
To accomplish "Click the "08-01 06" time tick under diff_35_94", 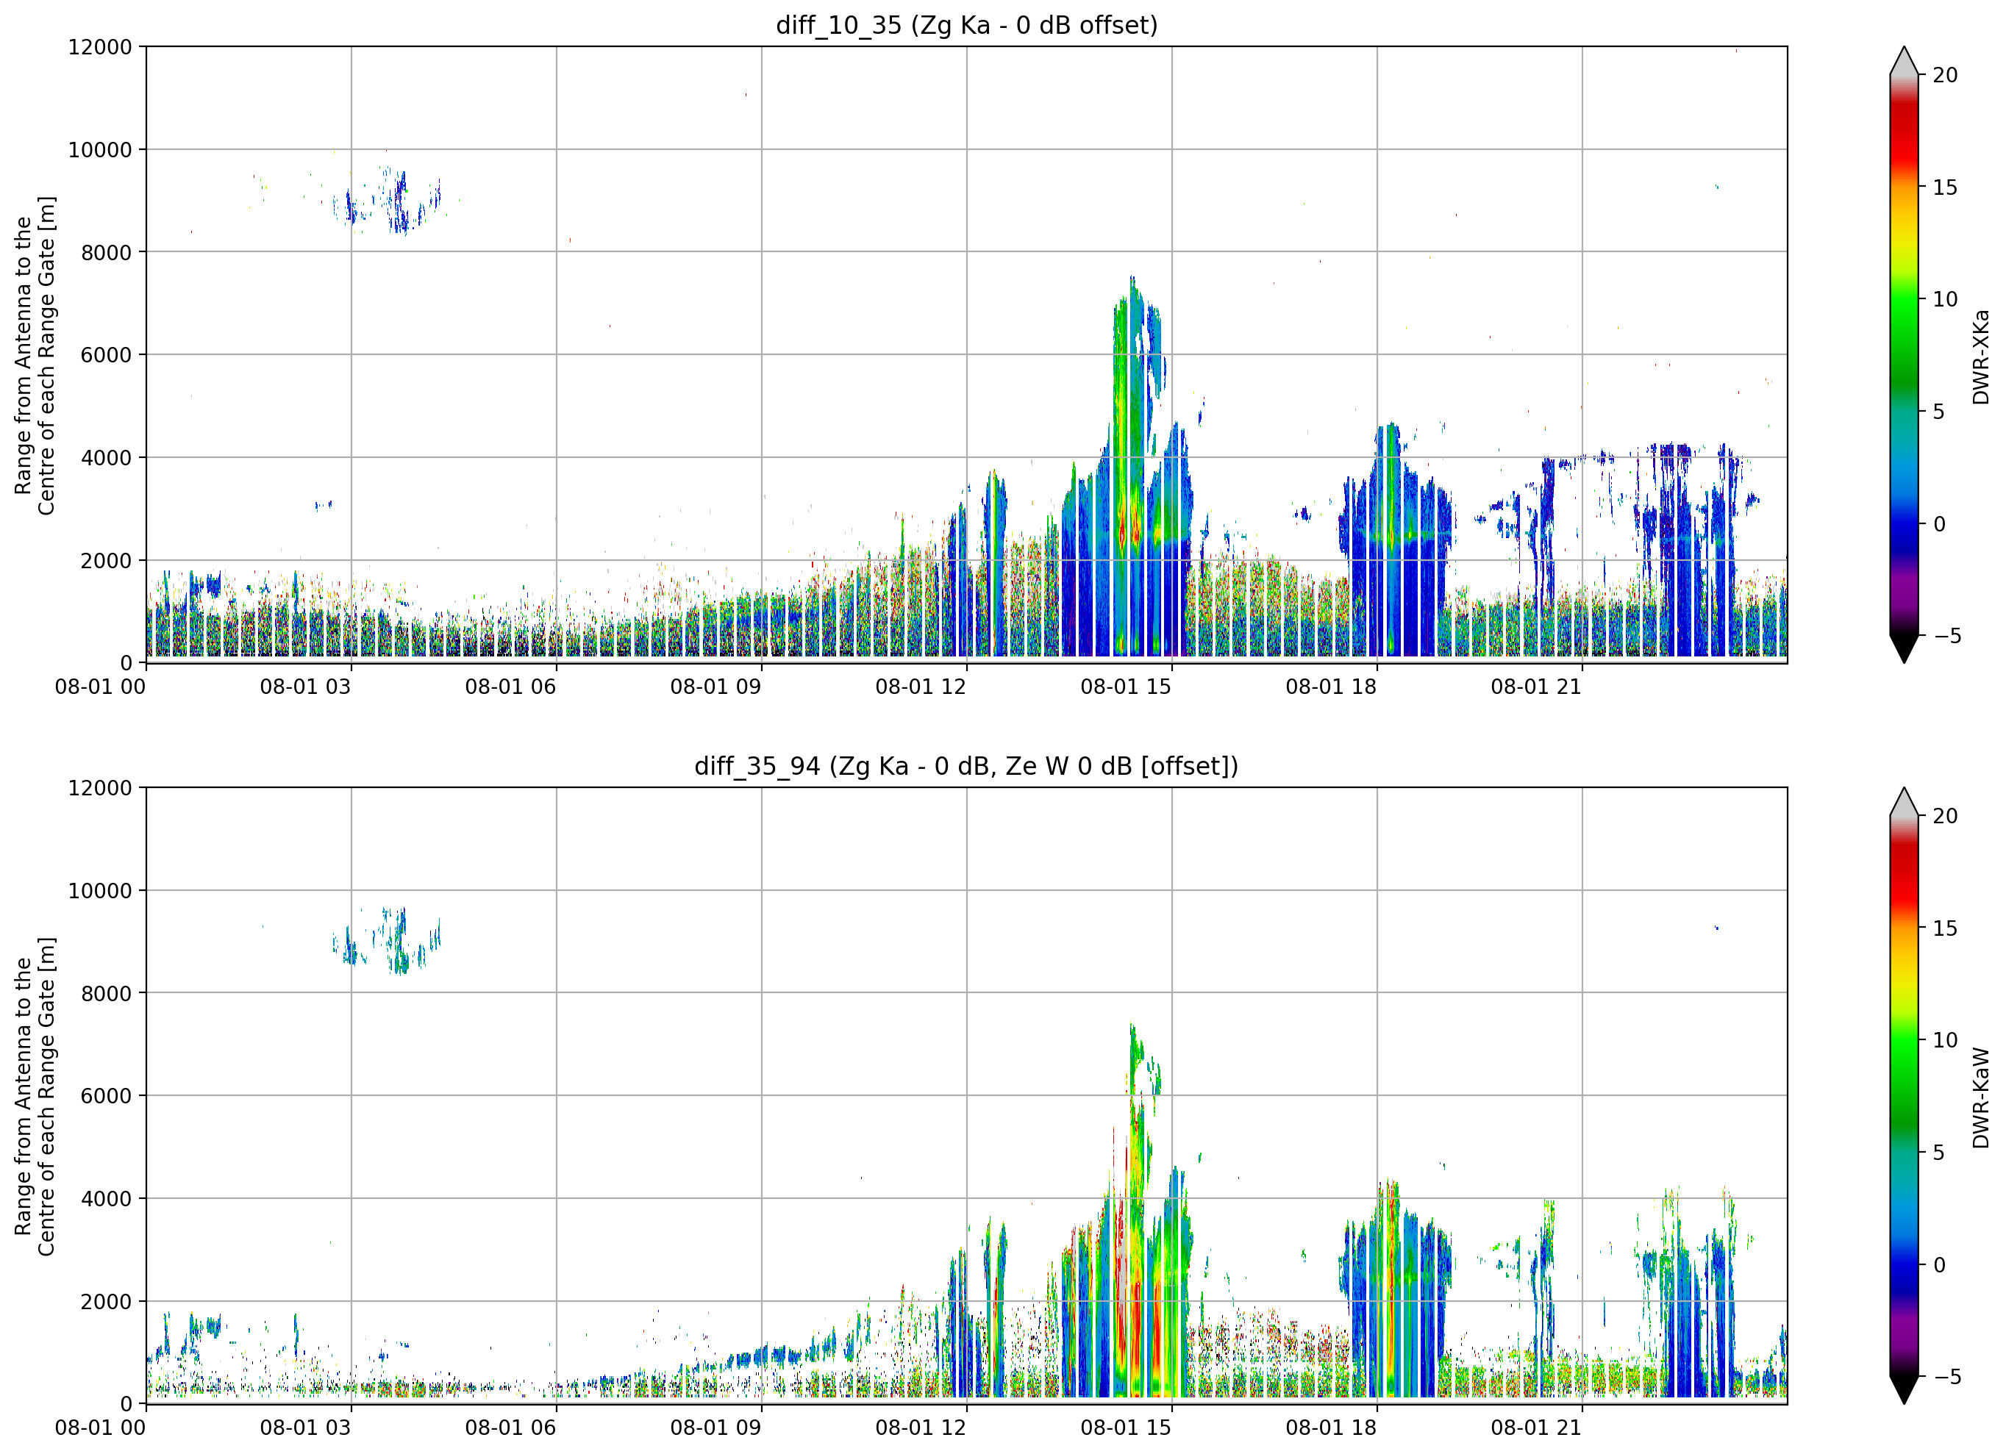I will point(510,1428).
